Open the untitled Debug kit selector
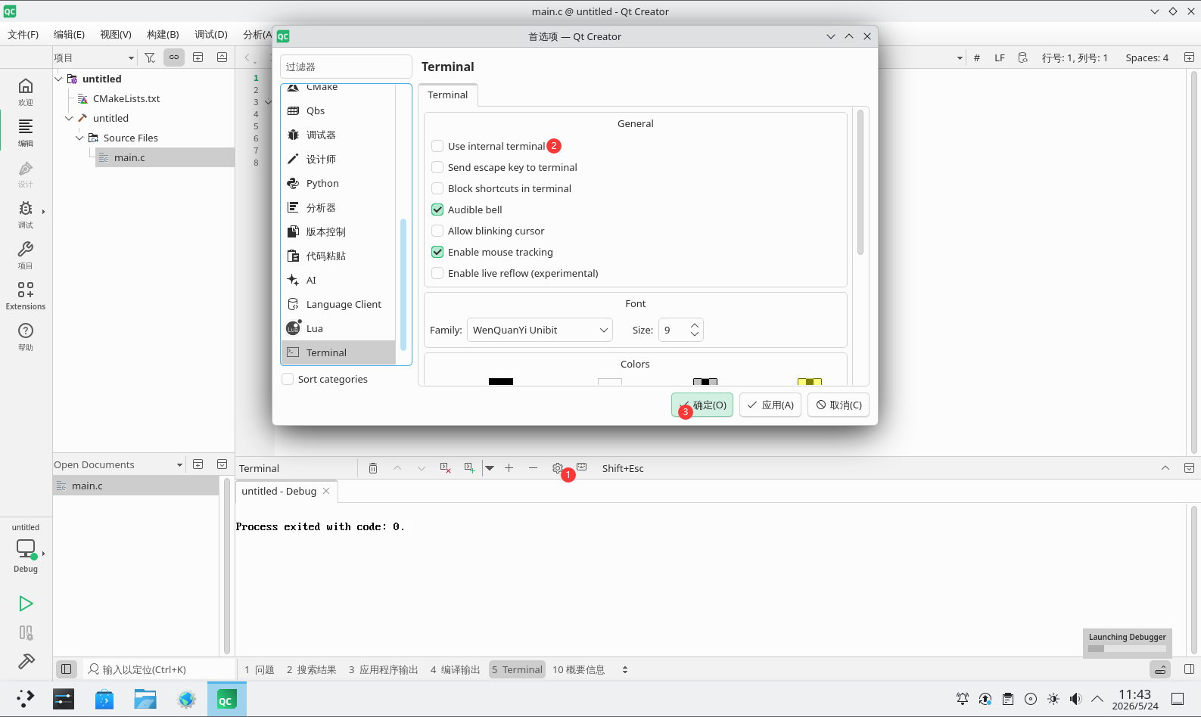This screenshot has height=717, width=1201. tap(26, 548)
